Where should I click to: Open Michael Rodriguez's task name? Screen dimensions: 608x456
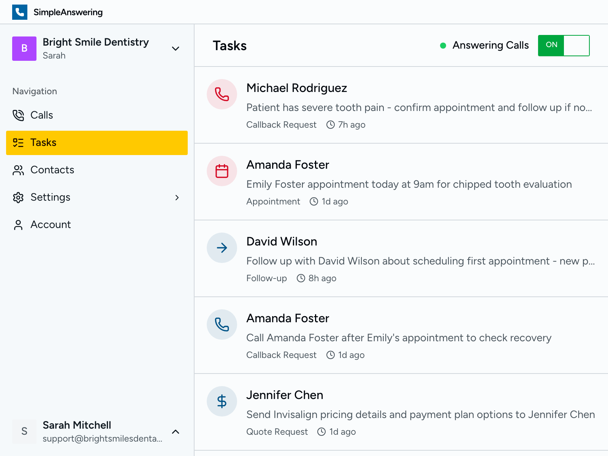296,88
